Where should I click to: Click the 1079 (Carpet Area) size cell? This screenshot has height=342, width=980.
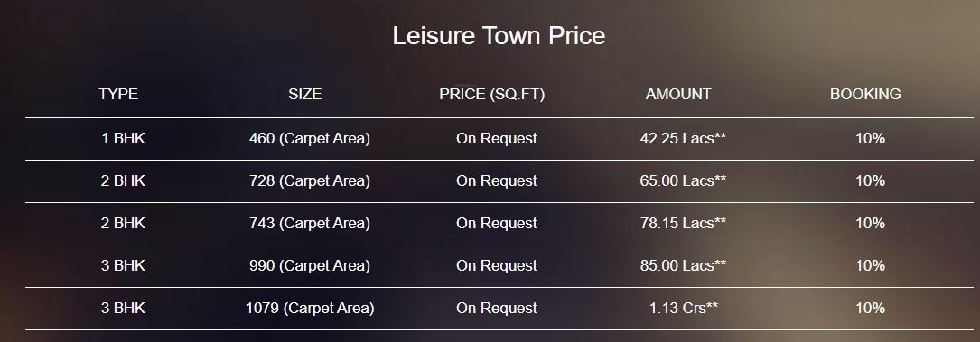click(310, 309)
